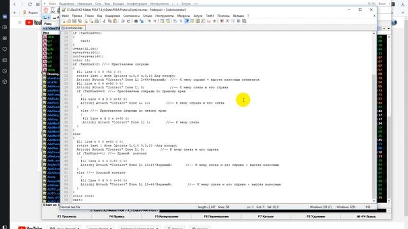Open the Синтаксисы menu in Notepad++

click(x=131, y=16)
